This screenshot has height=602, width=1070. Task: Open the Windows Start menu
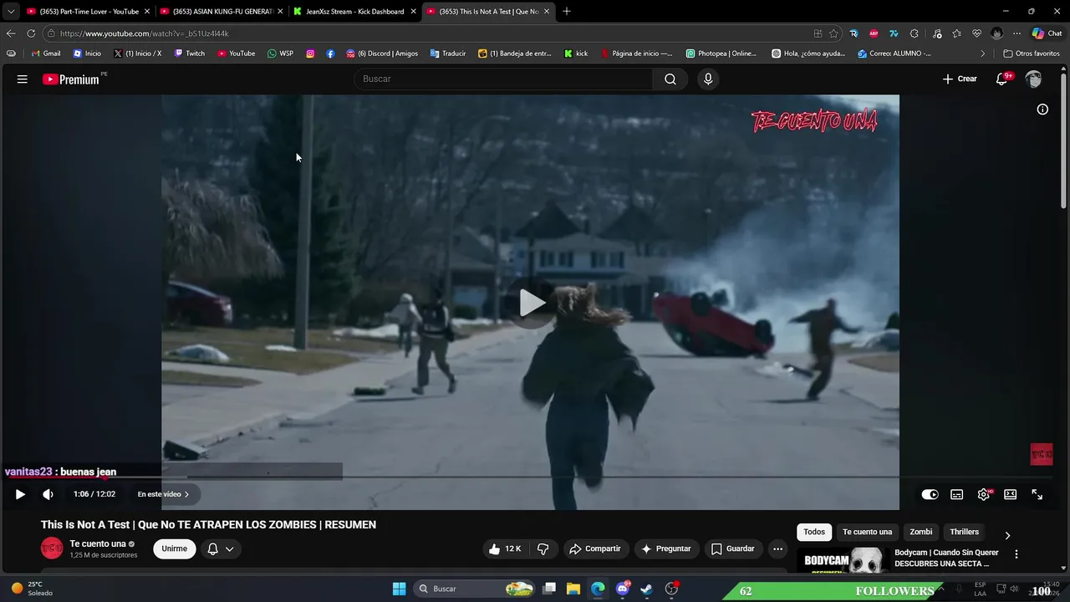click(x=399, y=589)
